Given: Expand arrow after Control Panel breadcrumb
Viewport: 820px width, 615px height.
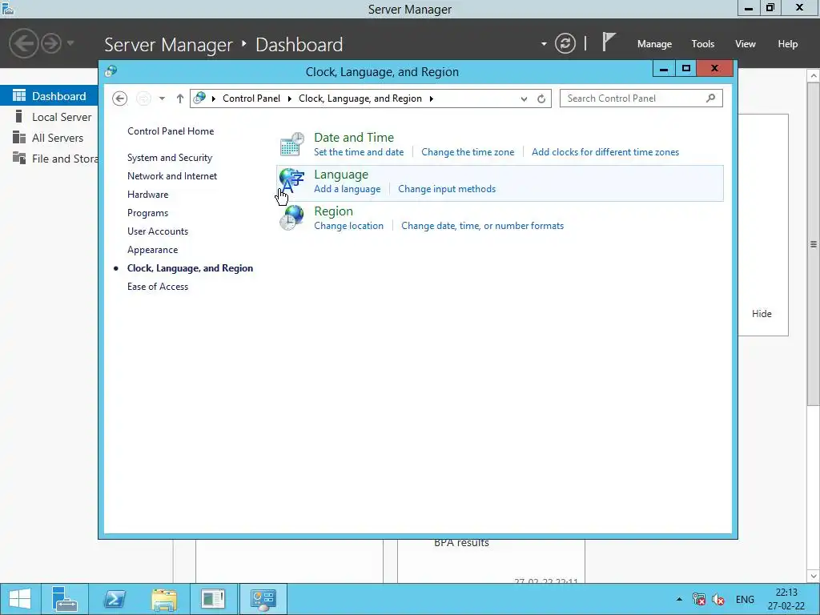Looking at the screenshot, I should pyautogui.click(x=290, y=98).
